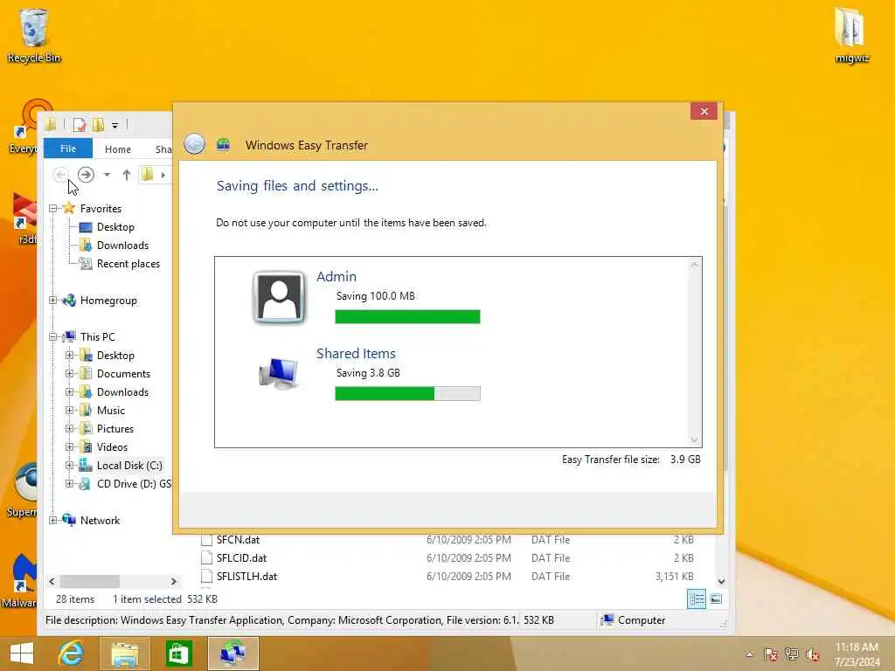
Task: Go up one folder level in Explorer
Action: 127,175
